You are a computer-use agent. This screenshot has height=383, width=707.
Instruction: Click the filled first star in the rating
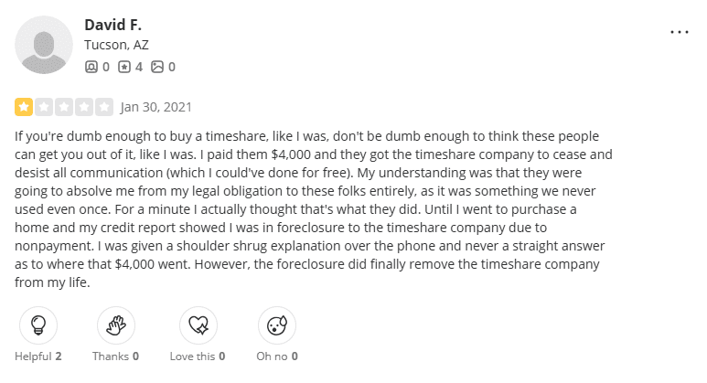[x=24, y=107]
